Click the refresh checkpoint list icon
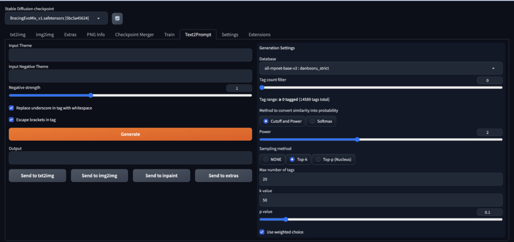This screenshot has height=242, width=514. click(x=117, y=19)
